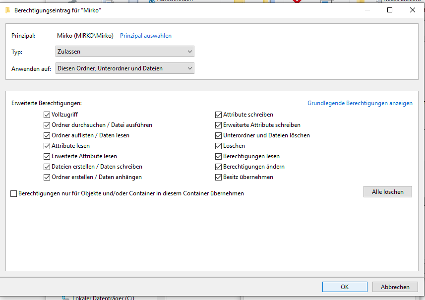The height and width of the screenshot is (300, 425).
Task: Toggle Erweiterte Attribute schreiben checkbox
Action: [219, 125]
